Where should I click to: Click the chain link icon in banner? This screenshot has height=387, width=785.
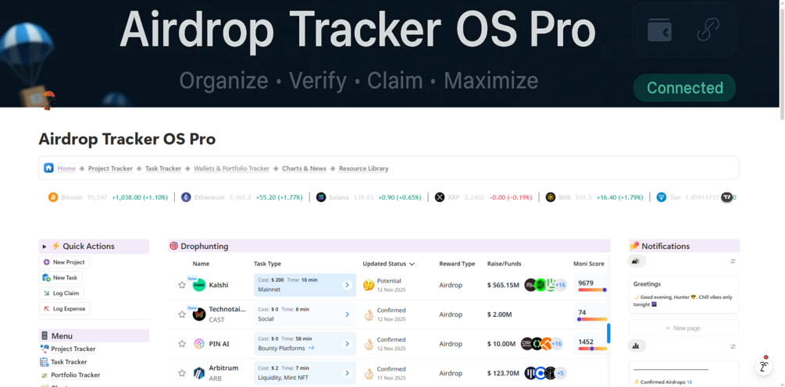click(708, 30)
